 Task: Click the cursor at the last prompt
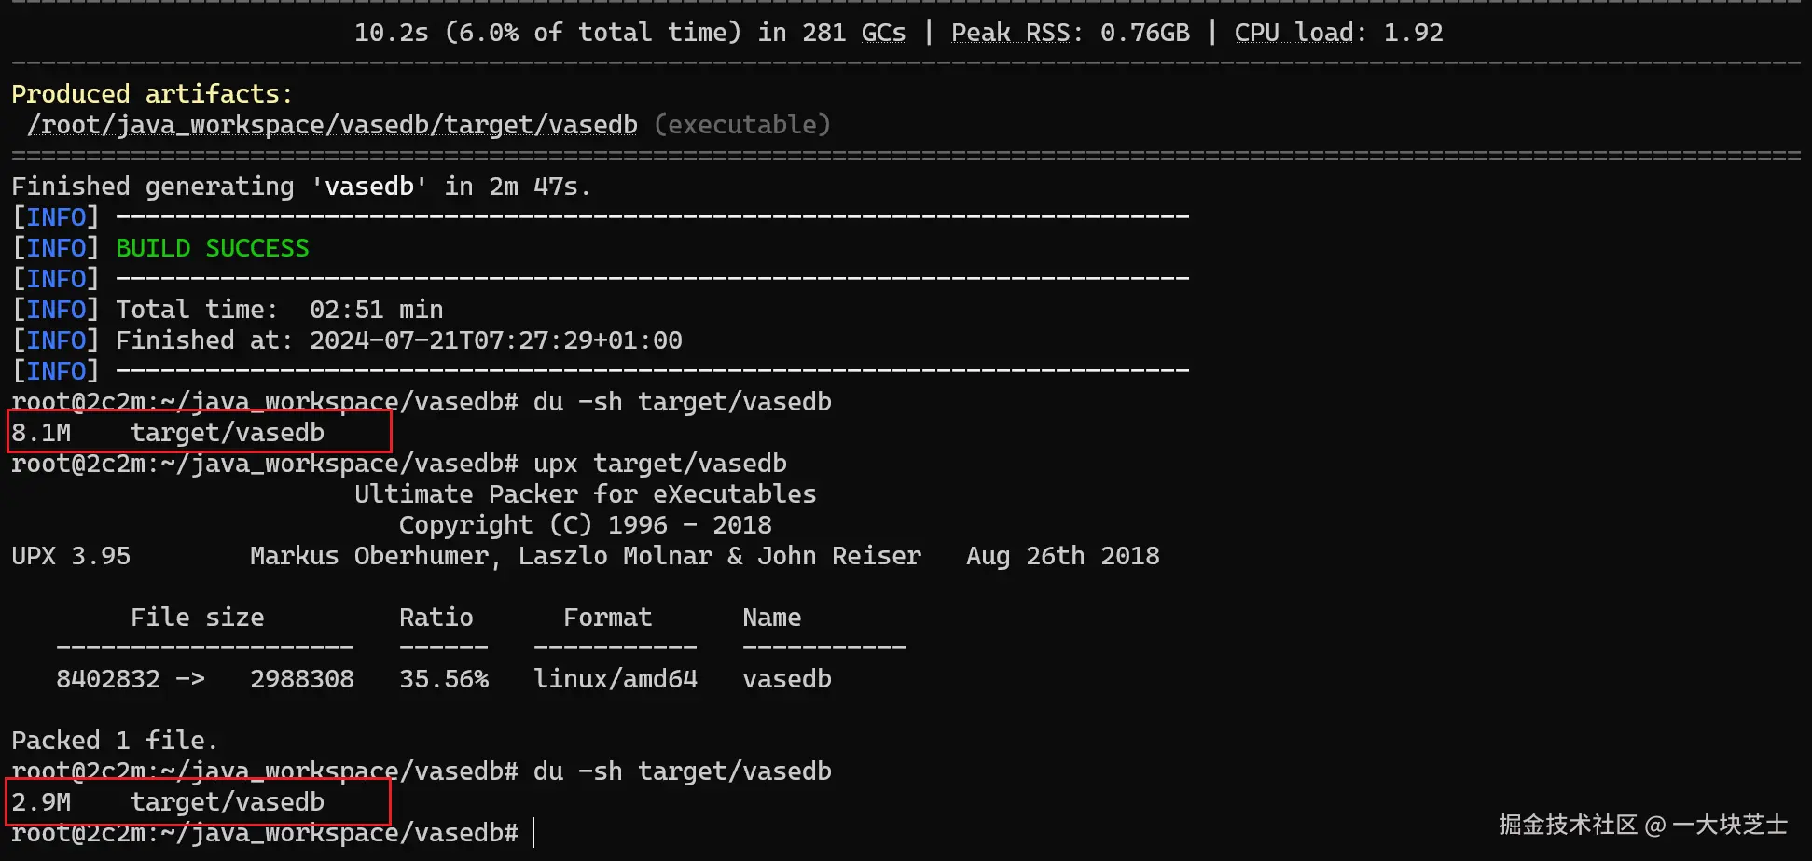534,832
